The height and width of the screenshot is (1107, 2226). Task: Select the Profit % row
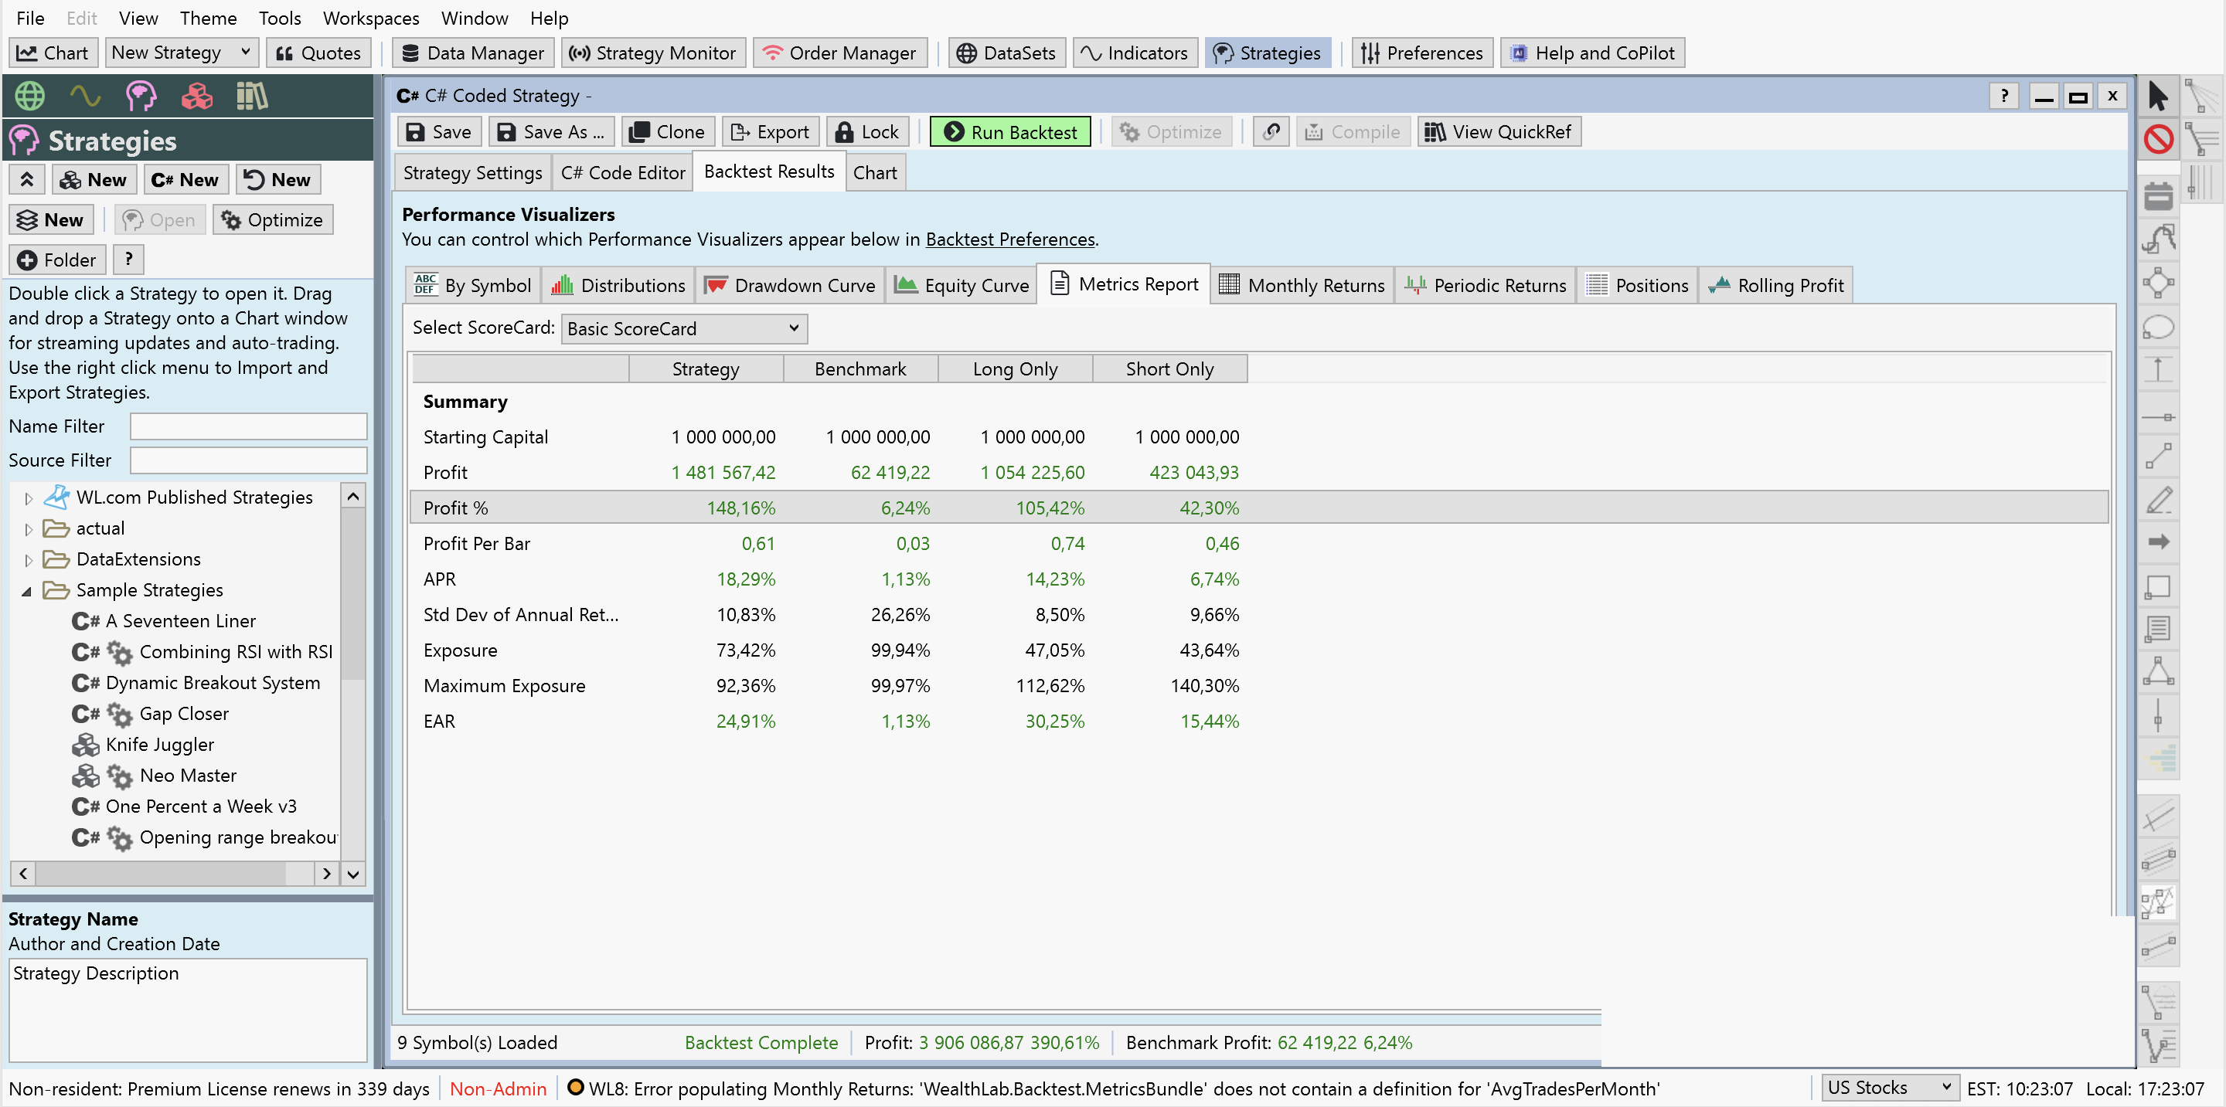click(1259, 508)
